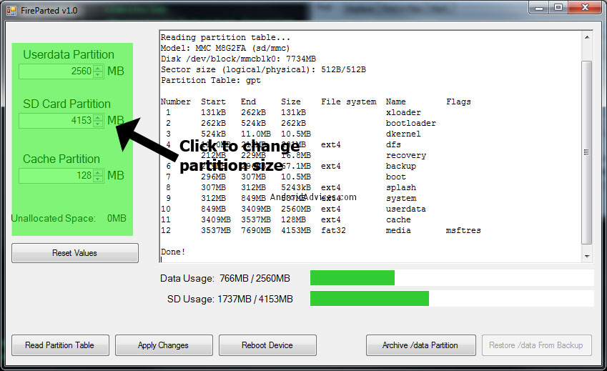This screenshot has width=607, height=371.
Task: Select the 'xloader' partition name text
Action: (x=403, y=112)
